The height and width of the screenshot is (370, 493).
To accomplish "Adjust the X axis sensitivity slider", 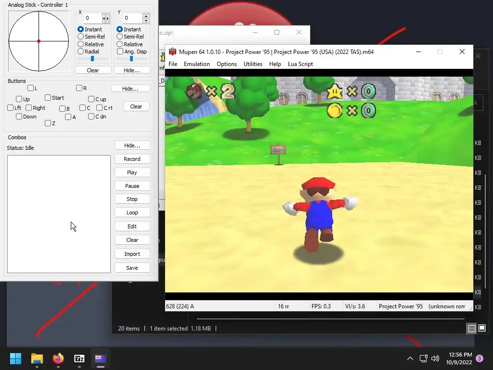I will pos(92,58).
